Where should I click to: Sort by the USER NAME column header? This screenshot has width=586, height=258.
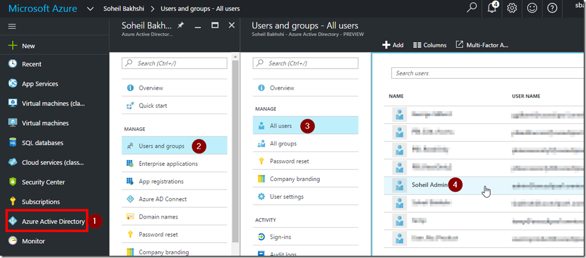click(x=526, y=96)
